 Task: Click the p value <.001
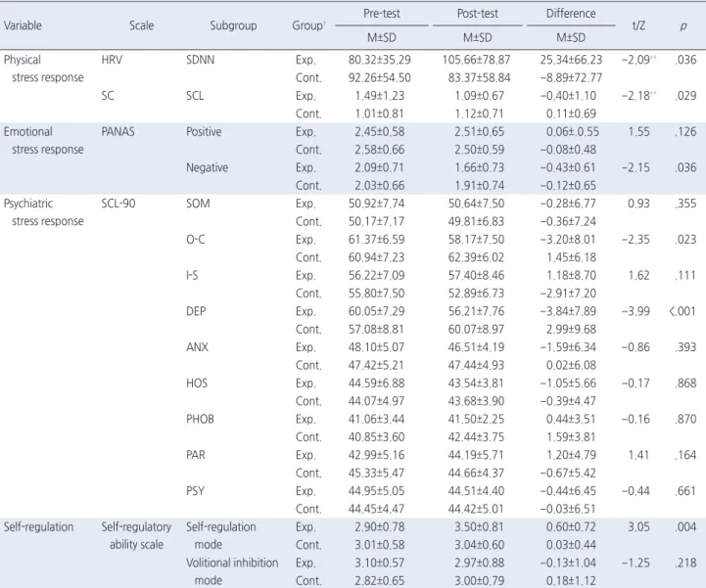click(682, 311)
